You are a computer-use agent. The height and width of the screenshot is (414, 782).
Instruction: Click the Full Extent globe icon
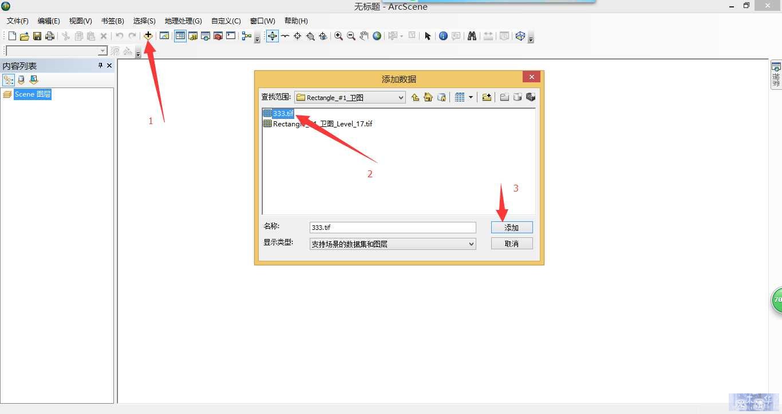pos(377,36)
